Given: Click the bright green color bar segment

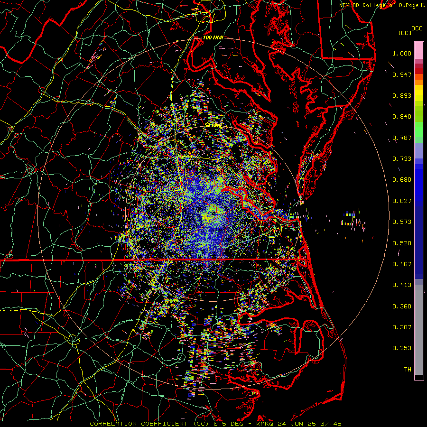Looking at the screenshot, I should coord(419,130).
